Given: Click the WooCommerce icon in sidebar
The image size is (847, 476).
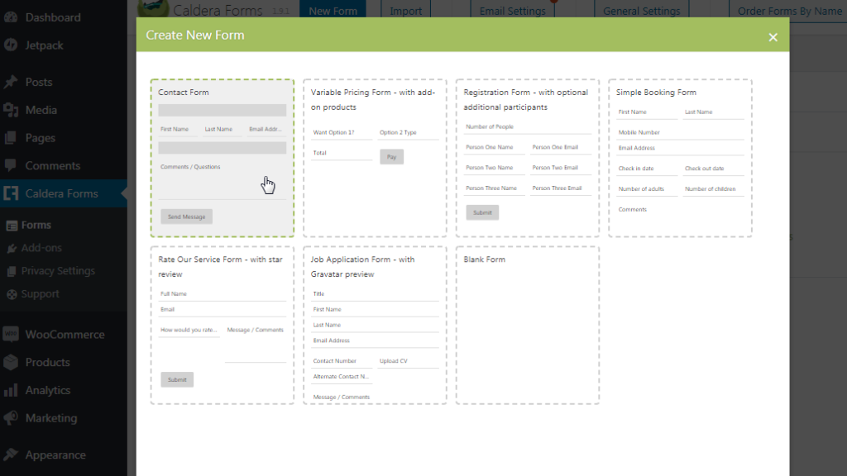Looking at the screenshot, I should pos(12,335).
